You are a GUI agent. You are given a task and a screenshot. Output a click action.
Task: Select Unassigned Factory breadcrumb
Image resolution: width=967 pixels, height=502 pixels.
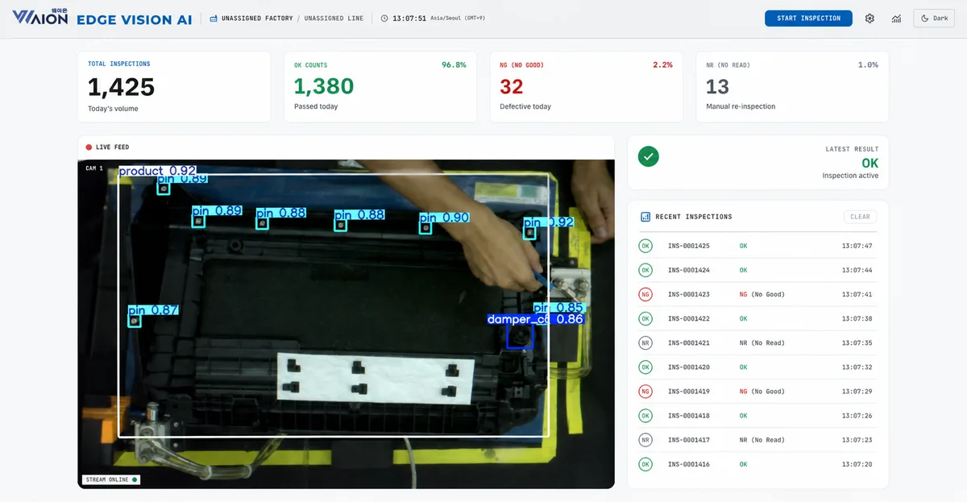(x=257, y=18)
